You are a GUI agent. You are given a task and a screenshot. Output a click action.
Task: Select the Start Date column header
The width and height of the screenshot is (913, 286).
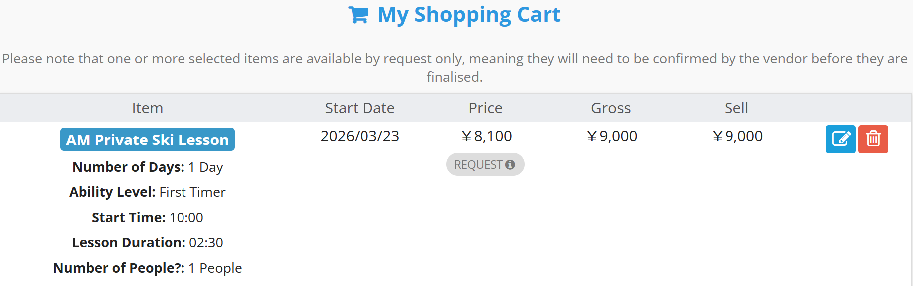(360, 108)
